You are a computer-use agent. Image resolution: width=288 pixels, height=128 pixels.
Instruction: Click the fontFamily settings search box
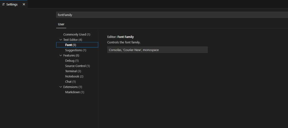point(172,15)
